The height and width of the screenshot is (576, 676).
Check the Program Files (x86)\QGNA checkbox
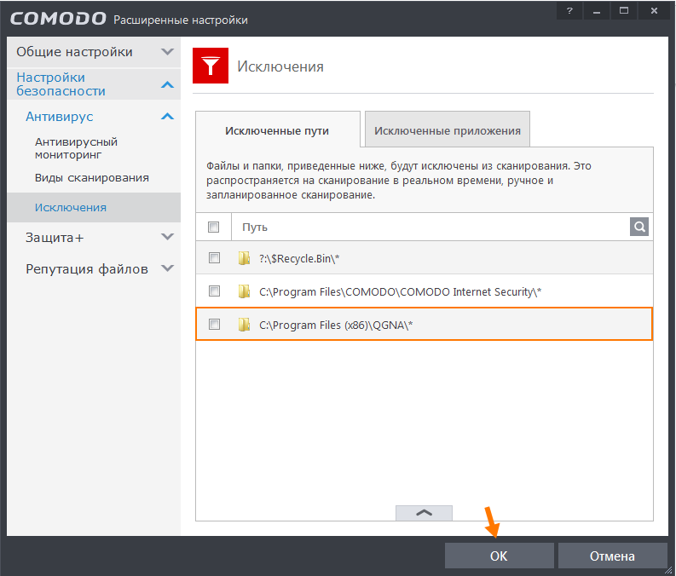214,324
